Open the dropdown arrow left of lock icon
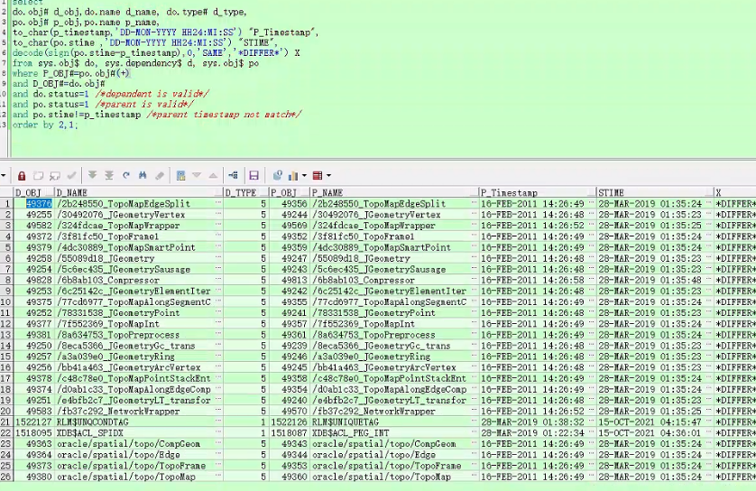Image resolution: width=756 pixels, height=491 pixels. point(3,176)
